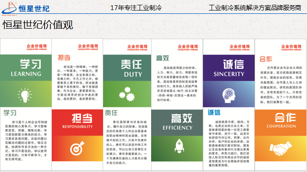Click the paragraph starting 合作是企业与企业之间的

click(281, 85)
